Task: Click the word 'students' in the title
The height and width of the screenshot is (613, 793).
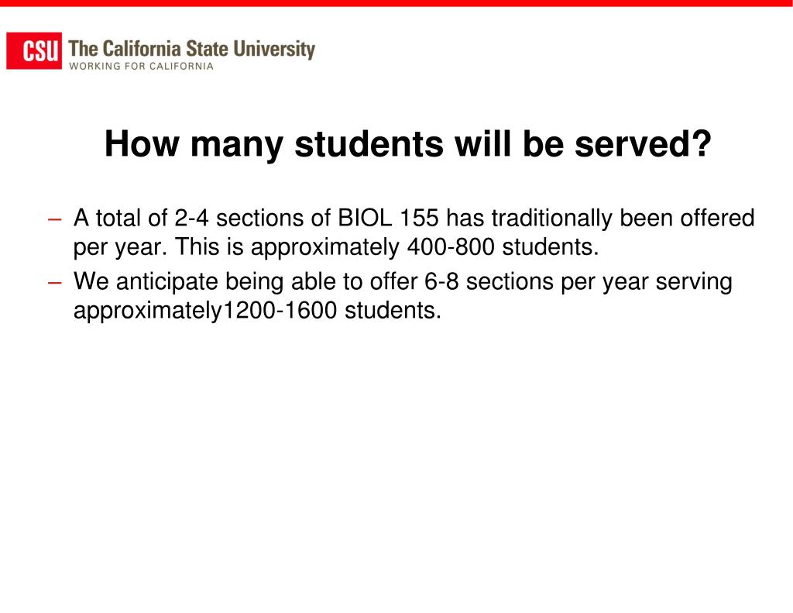Action: (x=369, y=144)
